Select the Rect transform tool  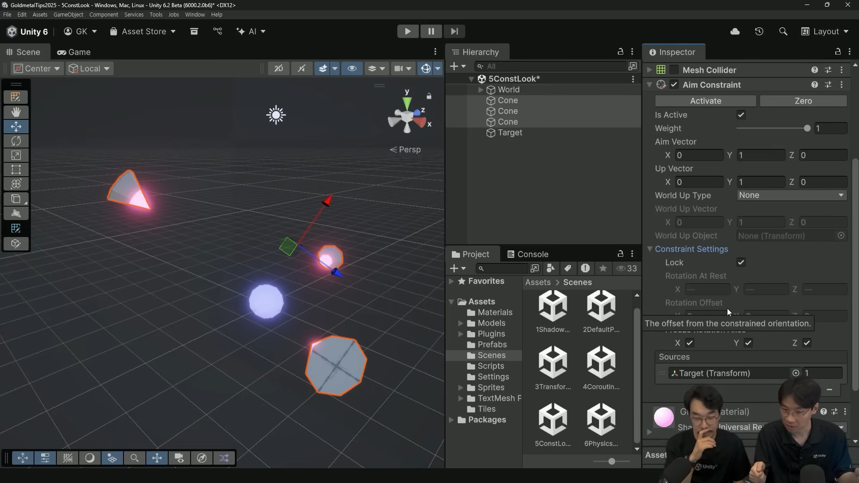pyautogui.click(x=16, y=169)
